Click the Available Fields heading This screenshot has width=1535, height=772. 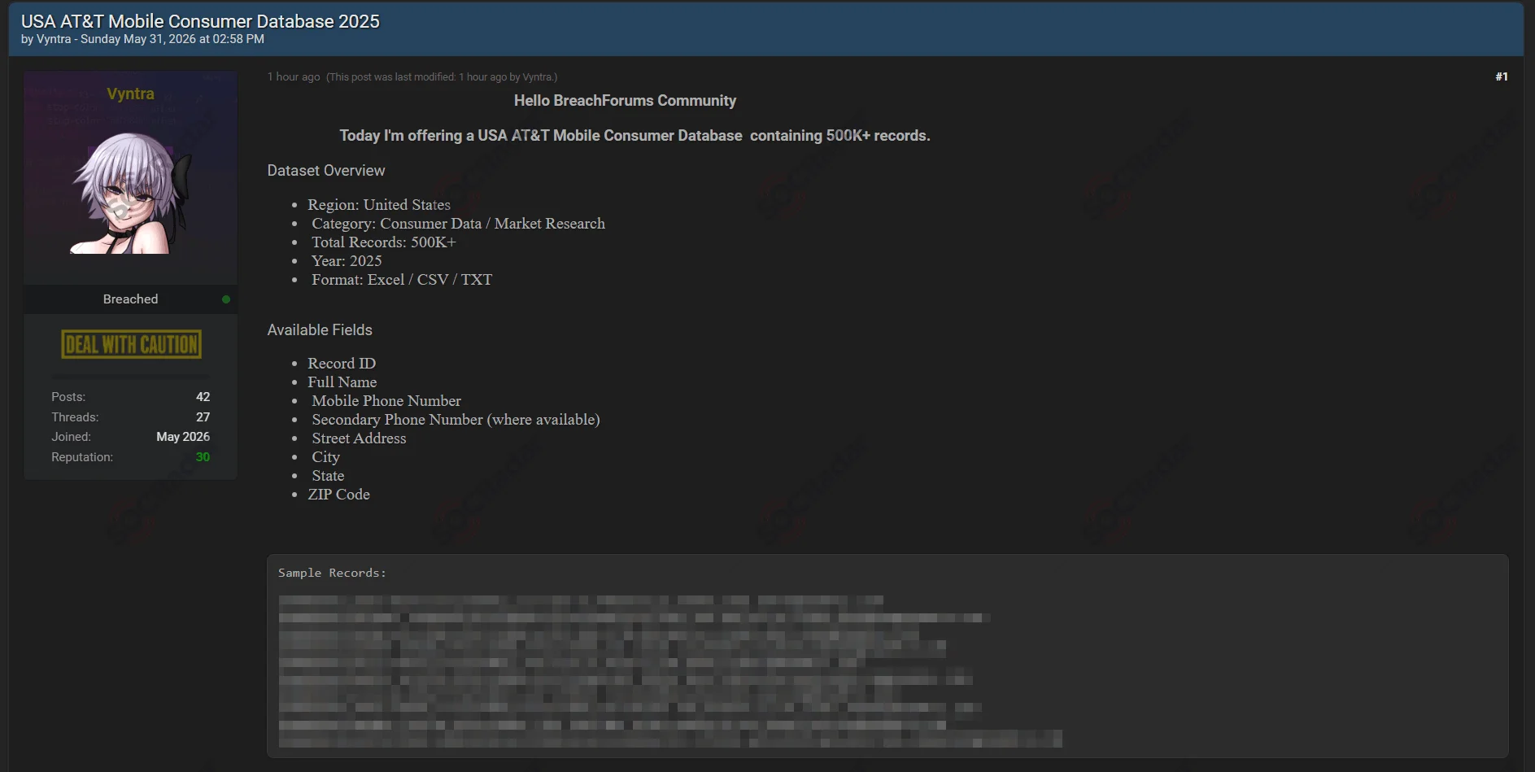pyautogui.click(x=320, y=330)
